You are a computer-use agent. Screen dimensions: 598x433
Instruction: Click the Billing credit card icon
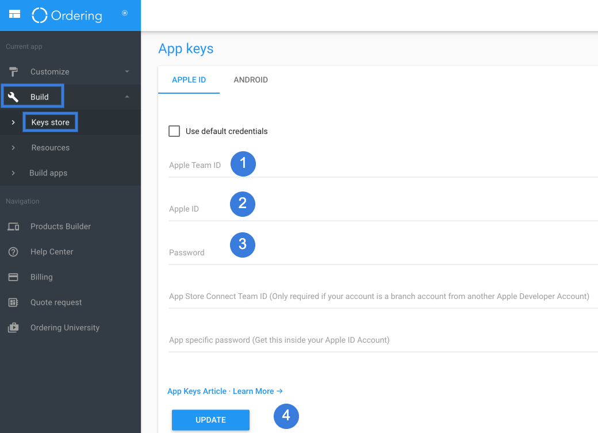13,277
